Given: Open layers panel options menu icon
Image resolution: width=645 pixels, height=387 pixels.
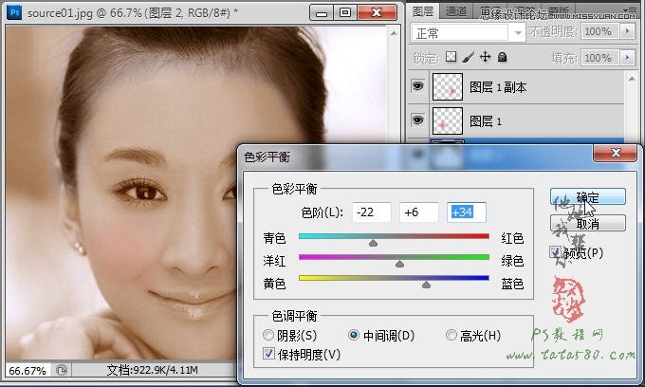Looking at the screenshot, I should pos(630,9).
